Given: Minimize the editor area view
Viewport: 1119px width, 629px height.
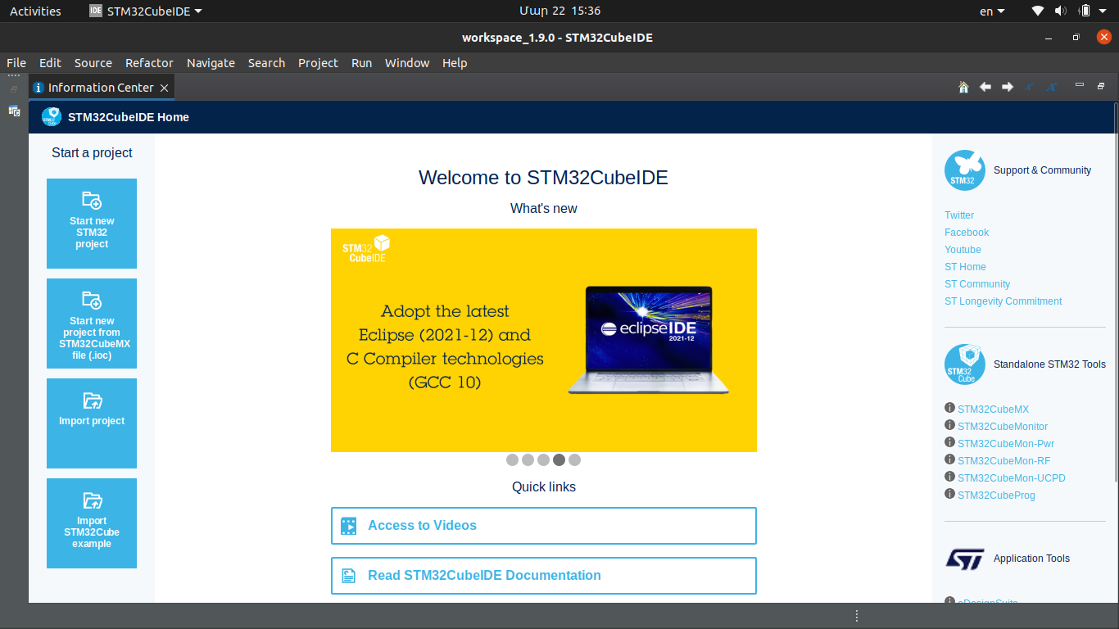Looking at the screenshot, I should (1080, 85).
